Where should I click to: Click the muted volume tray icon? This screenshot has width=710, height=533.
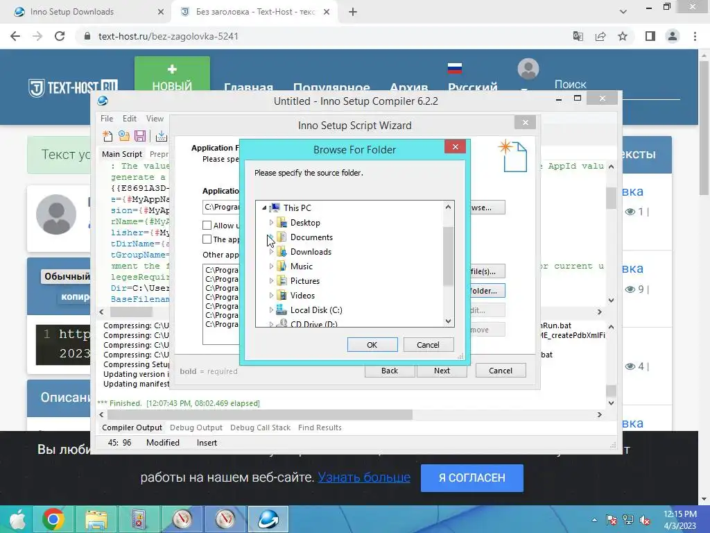646,520
